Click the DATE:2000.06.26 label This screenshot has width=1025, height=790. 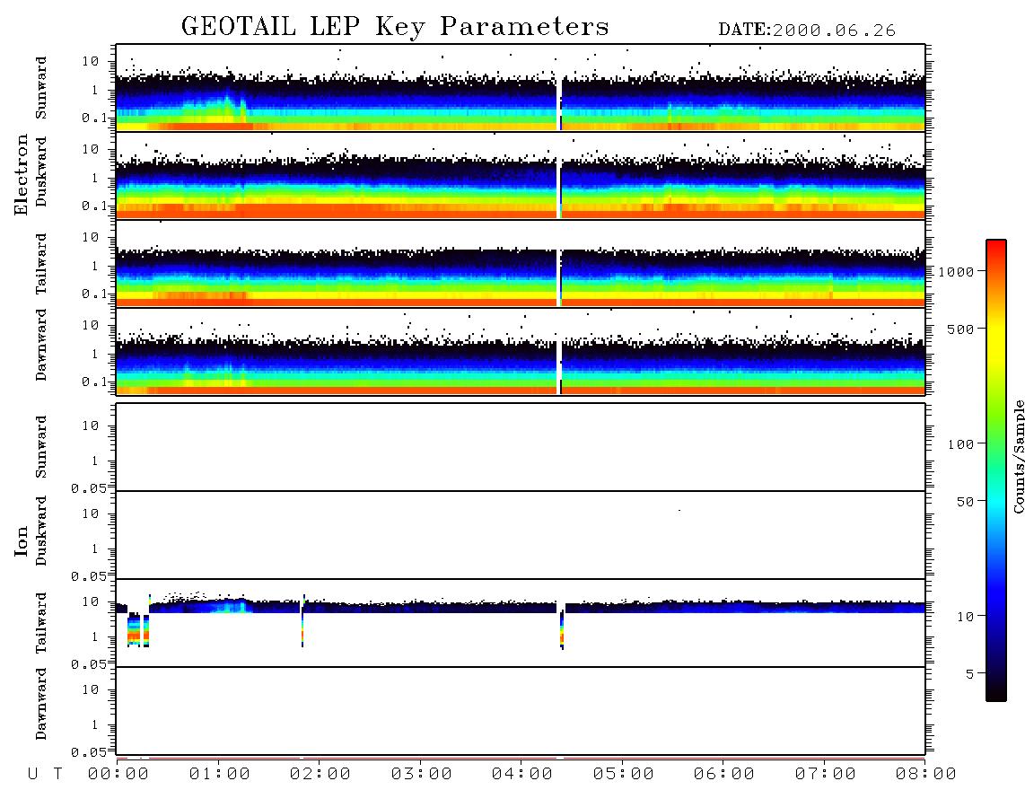pyautogui.click(x=807, y=31)
